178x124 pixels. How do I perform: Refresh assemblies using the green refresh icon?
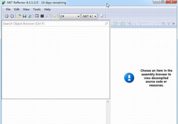pos(30,16)
